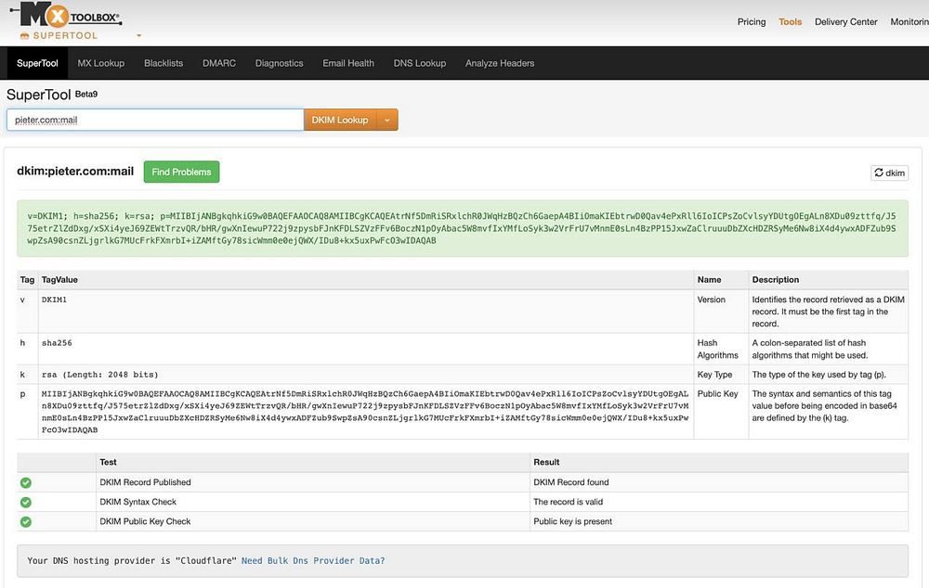Image resolution: width=929 pixels, height=588 pixels.
Task: Select the DKIM Public Key Check text
Action: point(145,521)
